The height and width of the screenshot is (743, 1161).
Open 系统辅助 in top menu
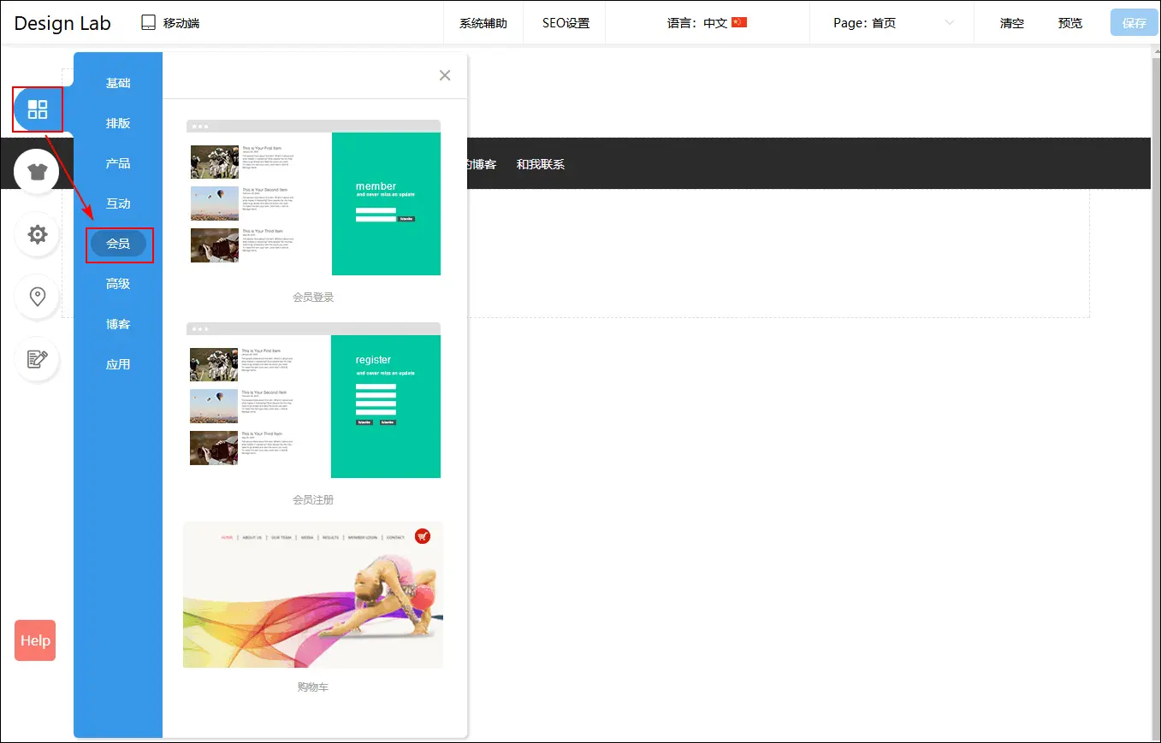click(483, 23)
